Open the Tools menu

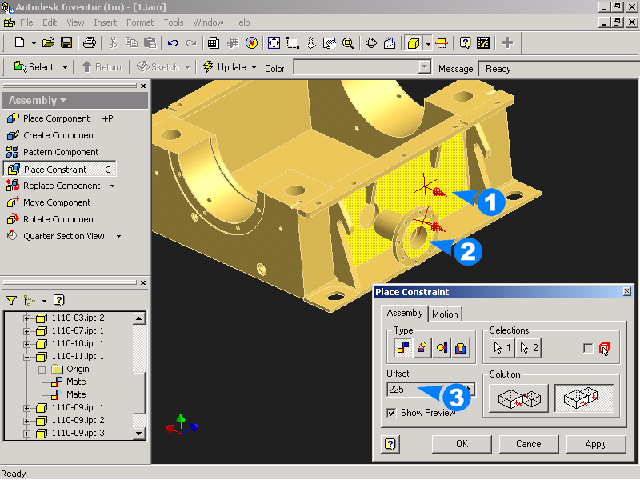(x=174, y=22)
